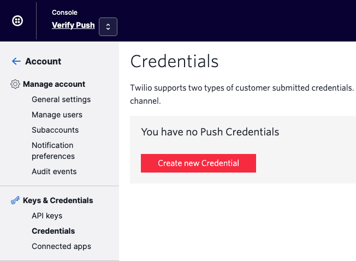Go to Manage users
The width and height of the screenshot is (356, 261).
tap(57, 115)
